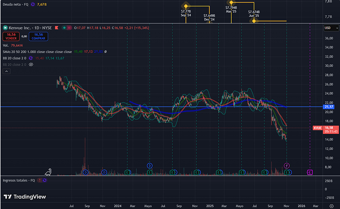Click the dinosaur icon on the chart
The width and height of the screenshot is (340, 209).
(x=49, y=172)
